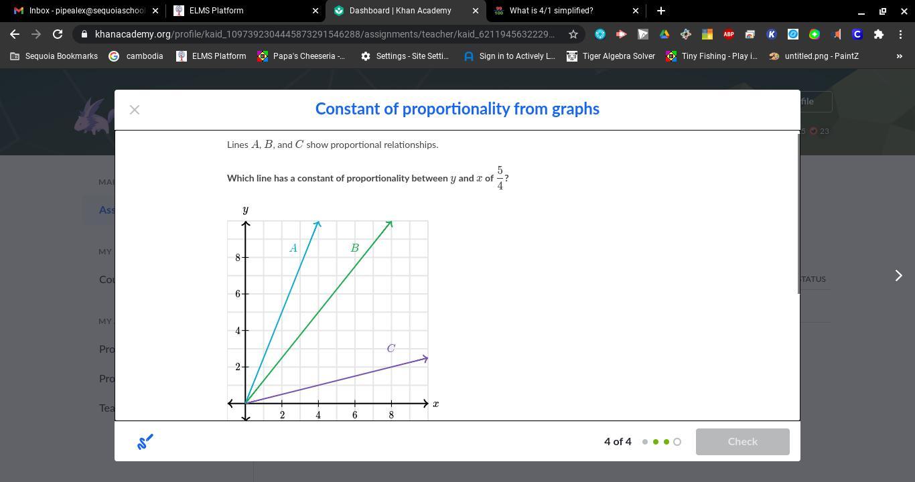This screenshot has height=482, width=915.
Task: Click the red video camera extension icon
Action: [622, 34]
